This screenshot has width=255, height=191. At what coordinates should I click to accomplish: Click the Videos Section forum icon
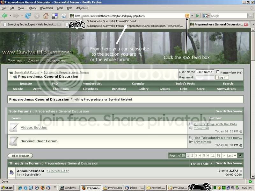coord(14,128)
